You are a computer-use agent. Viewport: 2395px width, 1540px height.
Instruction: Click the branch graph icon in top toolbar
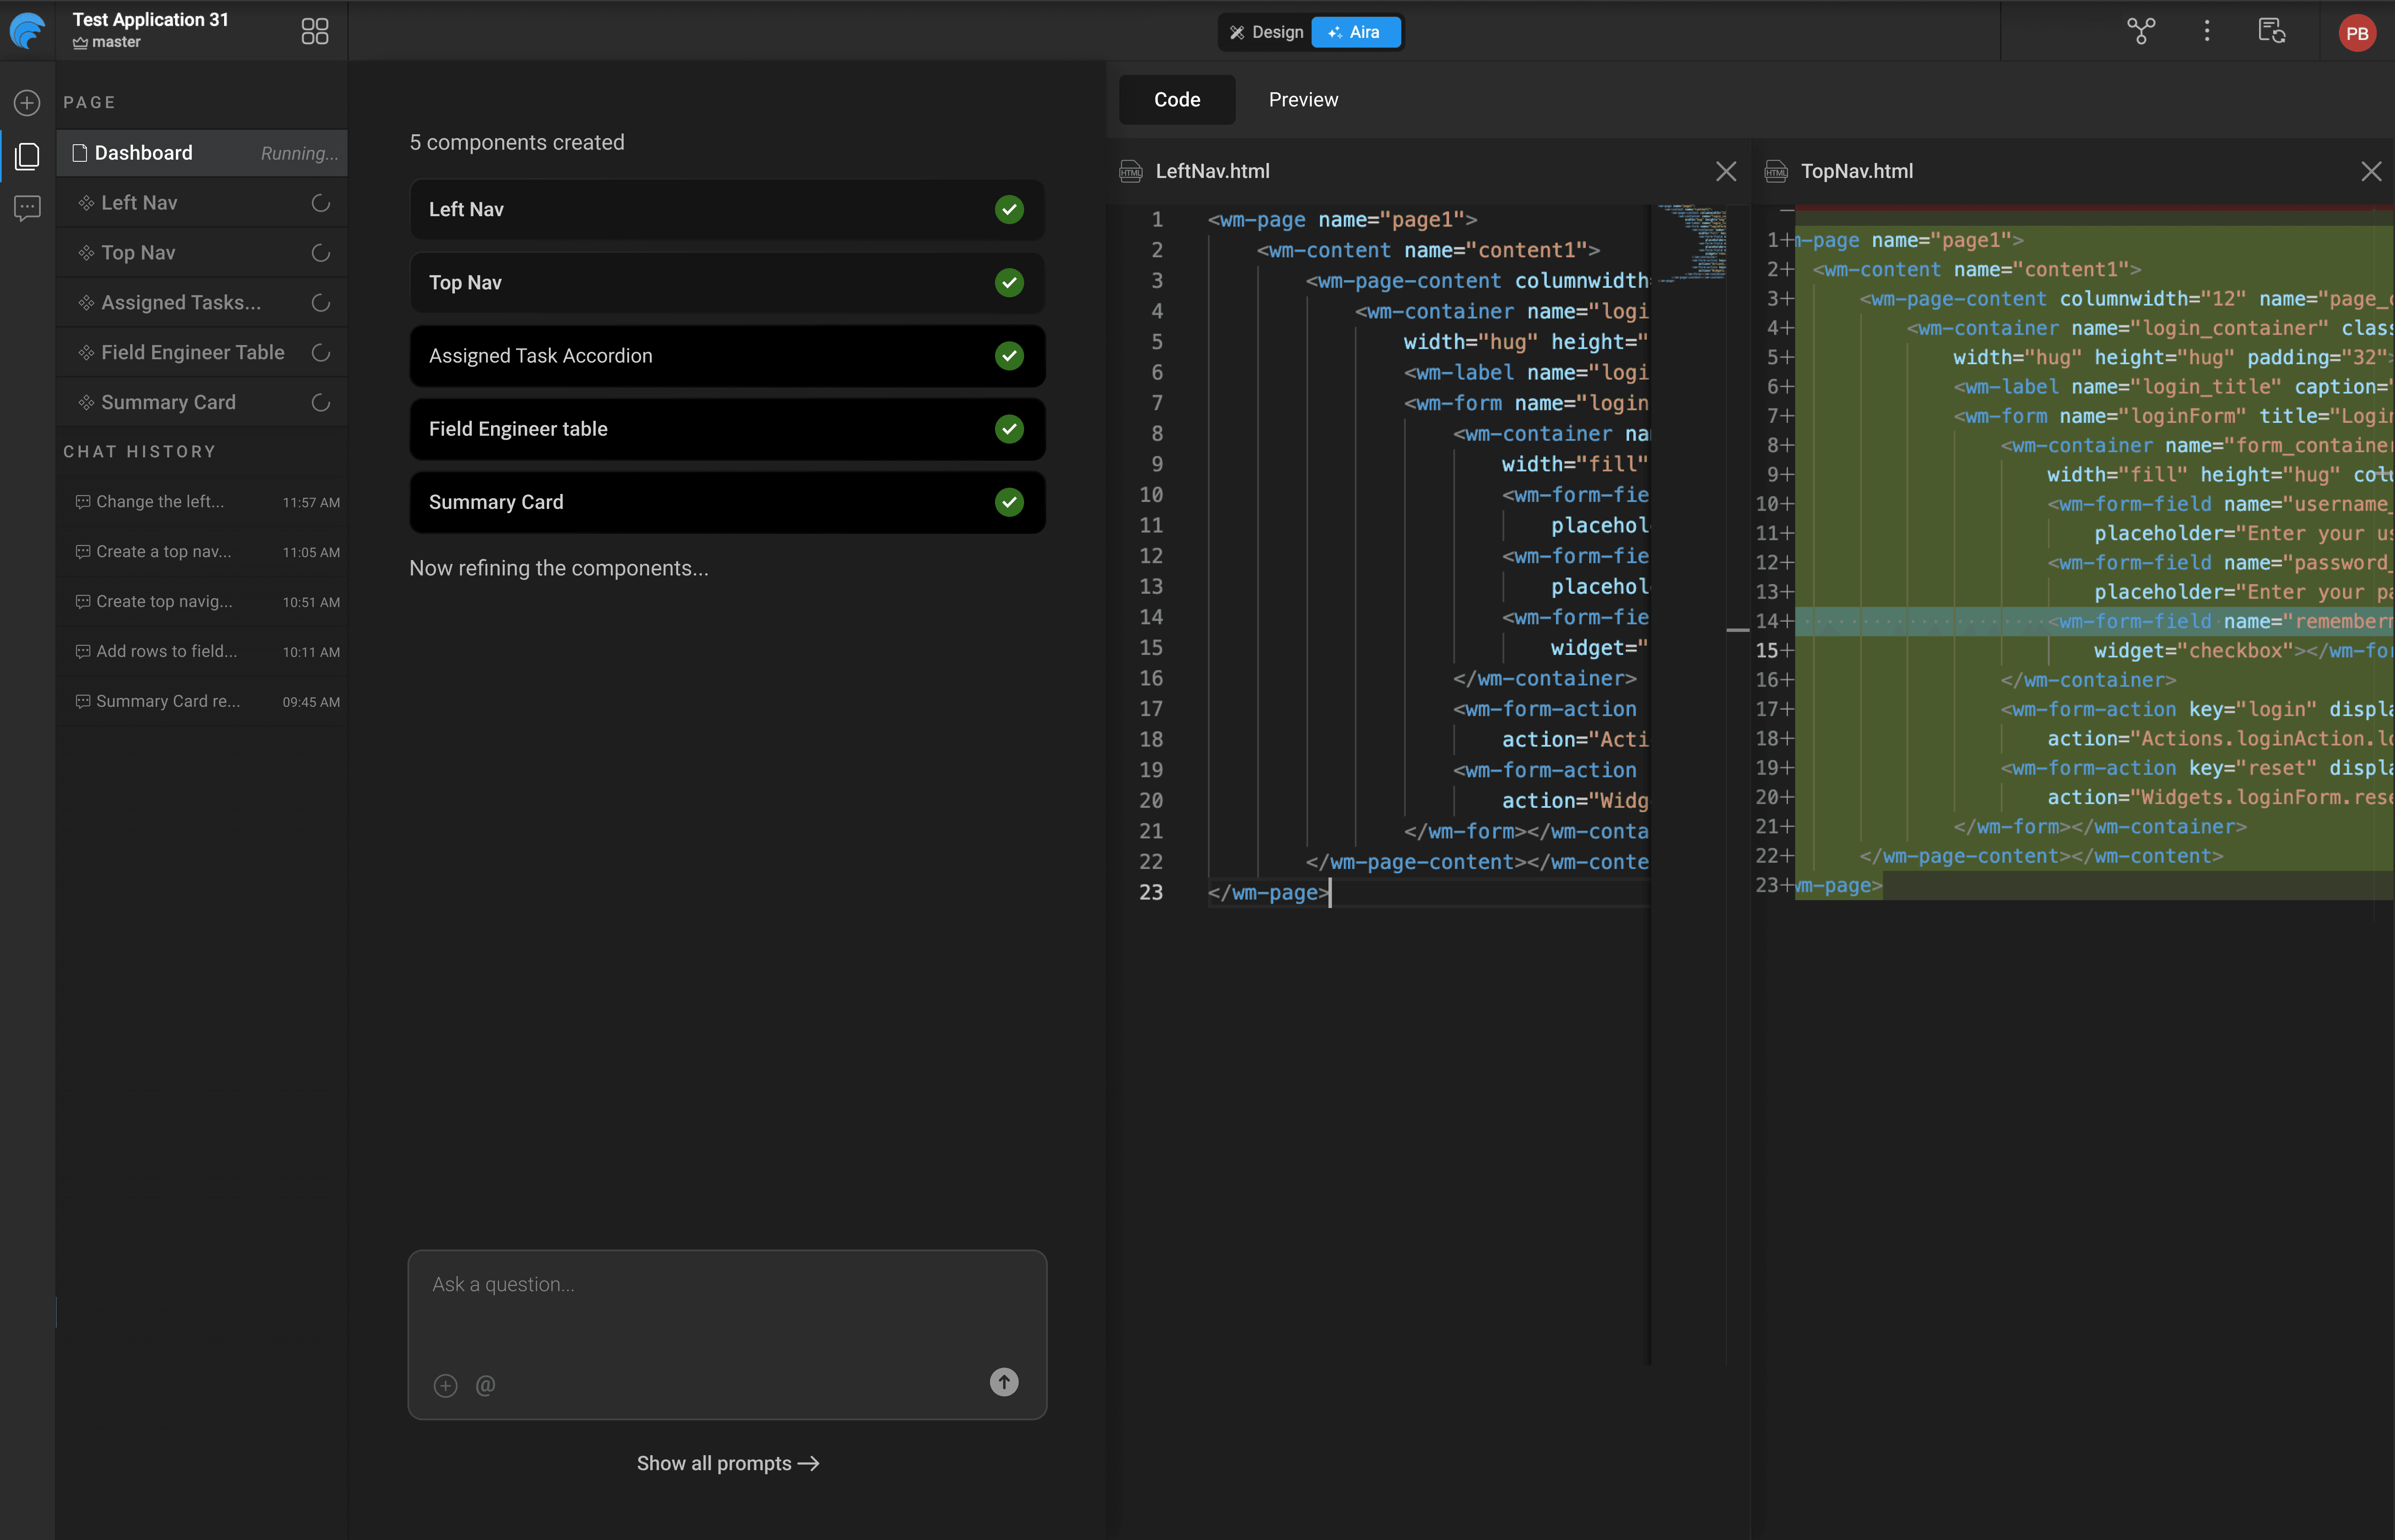pos(2140,31)
